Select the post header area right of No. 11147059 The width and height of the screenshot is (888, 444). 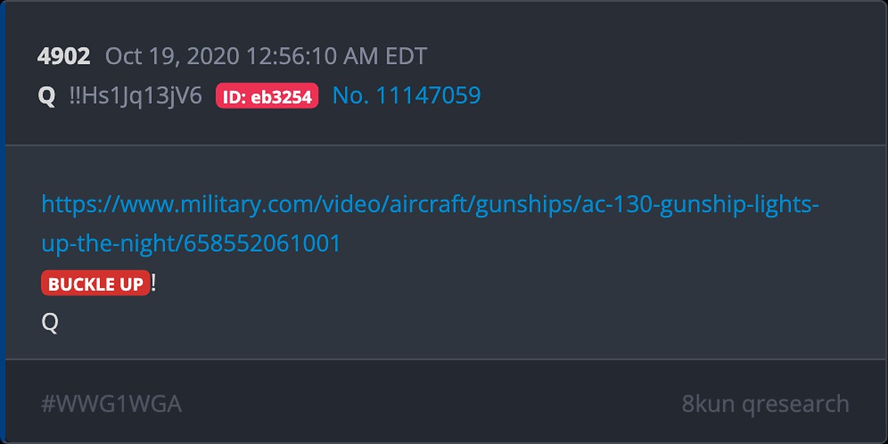(x=680, y=96)
